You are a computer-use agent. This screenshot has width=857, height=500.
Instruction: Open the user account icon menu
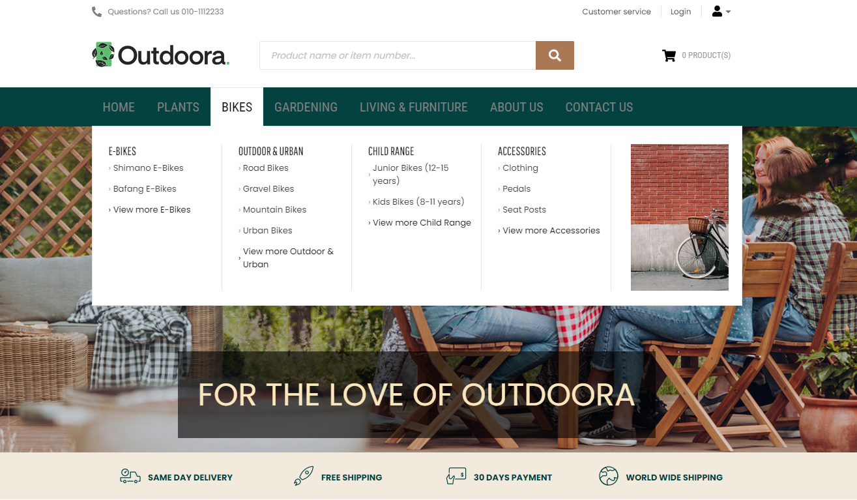click(x=717, y=11)
